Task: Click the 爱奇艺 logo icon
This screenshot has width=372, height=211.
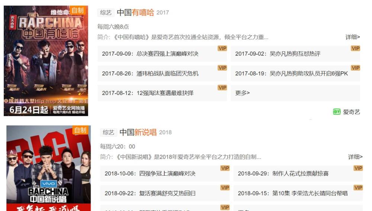Action: click(x=337, y=112)
